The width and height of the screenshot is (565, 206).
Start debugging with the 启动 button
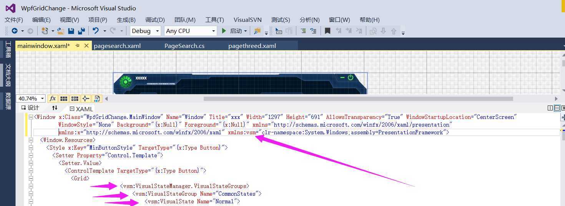click(232, 31)
